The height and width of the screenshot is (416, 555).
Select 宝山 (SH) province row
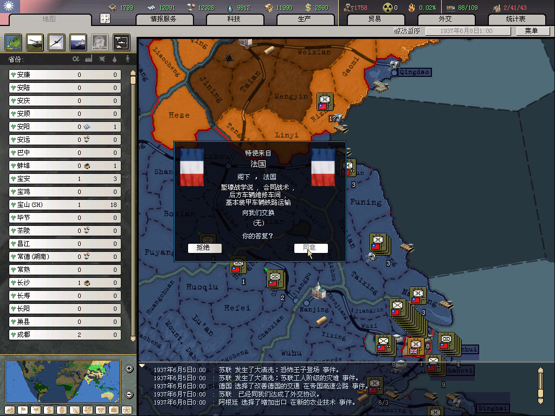(65, 205)
